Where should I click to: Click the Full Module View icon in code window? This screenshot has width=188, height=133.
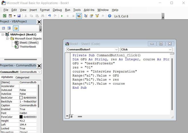[71, 116]
